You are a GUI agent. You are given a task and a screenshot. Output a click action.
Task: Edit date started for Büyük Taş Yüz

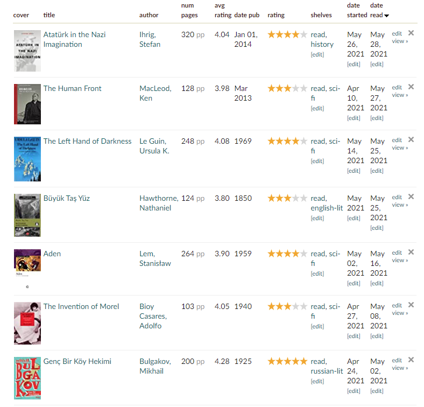pyautogui.click(x=354, y=218)
